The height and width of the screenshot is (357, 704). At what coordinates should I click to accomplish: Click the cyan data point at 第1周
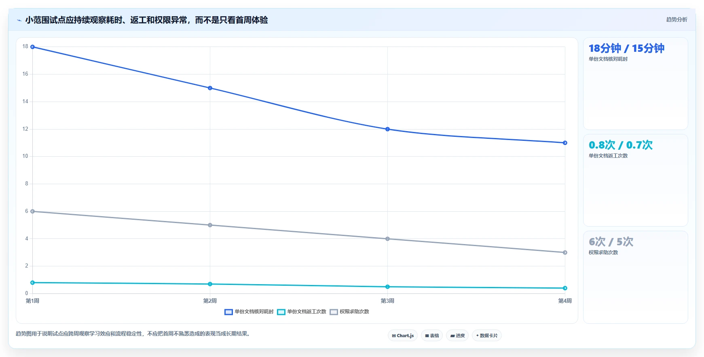tap(33, 283)
